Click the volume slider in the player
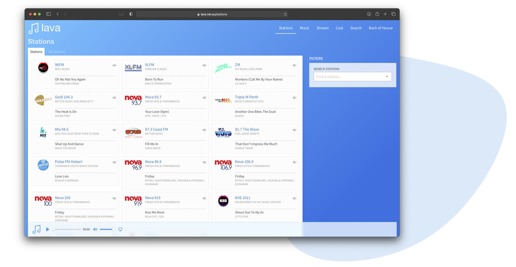 click(107, 229)
